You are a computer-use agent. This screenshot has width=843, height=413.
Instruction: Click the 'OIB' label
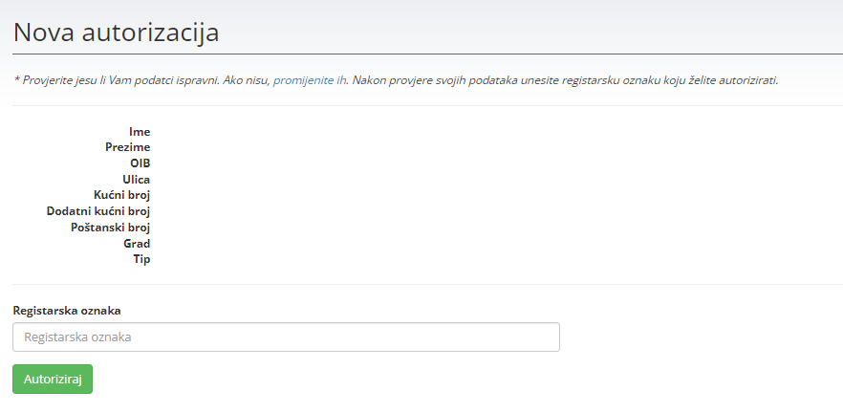pos(140,163)
